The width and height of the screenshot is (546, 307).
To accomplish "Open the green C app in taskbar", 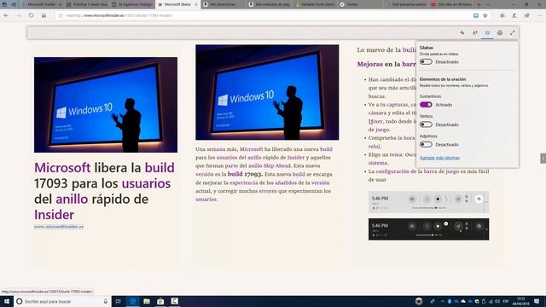I will tap(174, 301).
